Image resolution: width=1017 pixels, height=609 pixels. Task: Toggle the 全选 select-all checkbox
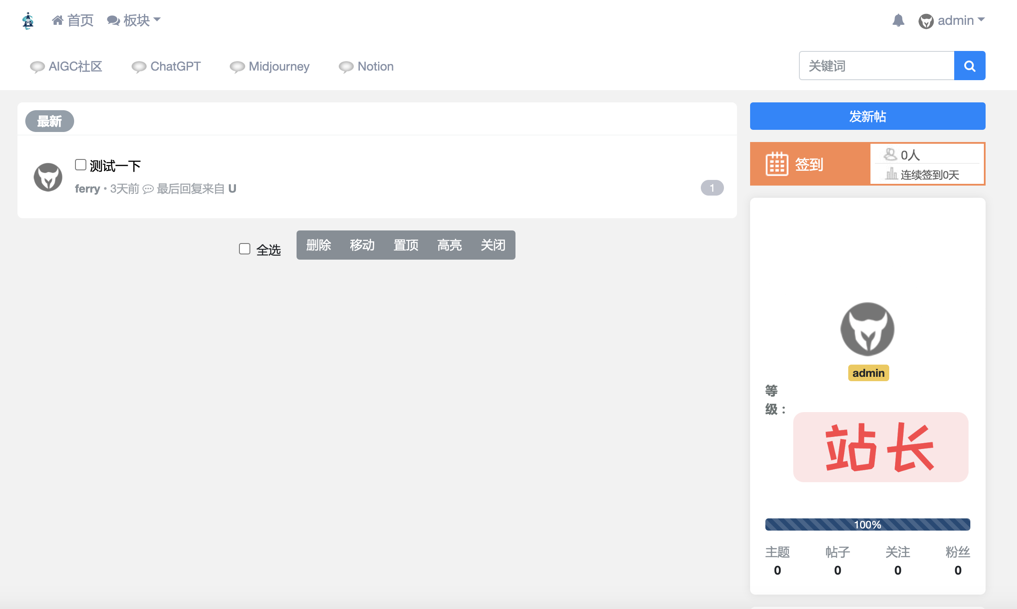[245, 249]
